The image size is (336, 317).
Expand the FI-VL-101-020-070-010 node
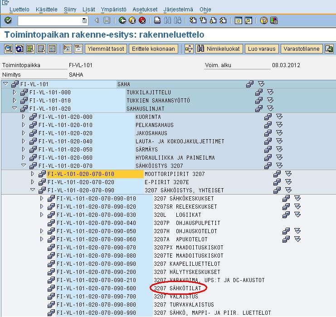[33, 174]
